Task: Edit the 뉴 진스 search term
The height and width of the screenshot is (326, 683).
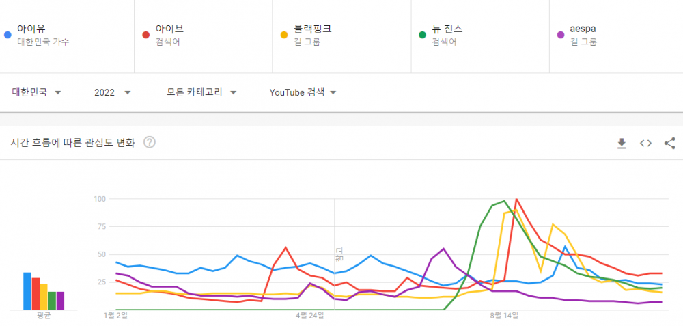Action: click(x=447, y=29)
